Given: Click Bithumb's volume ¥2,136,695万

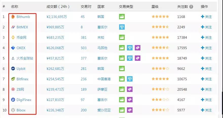Looking at the screenshot, I should click(57, 17).
